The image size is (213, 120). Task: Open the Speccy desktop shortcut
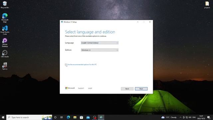pyautogui.click(x=5, y=66)
